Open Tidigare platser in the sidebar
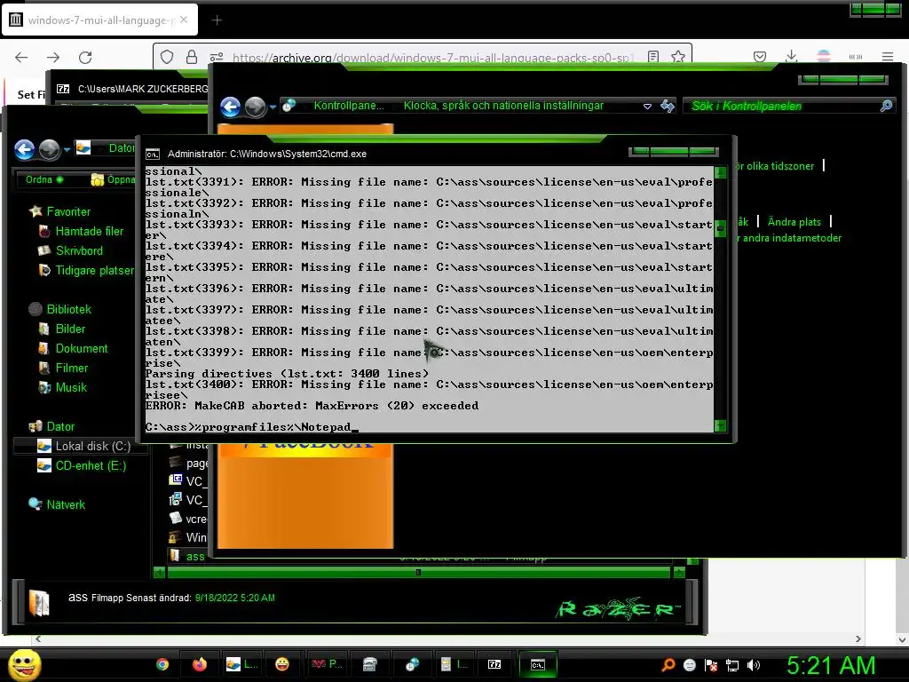This screenshot has width=909, height=682. tap(94, 270)
